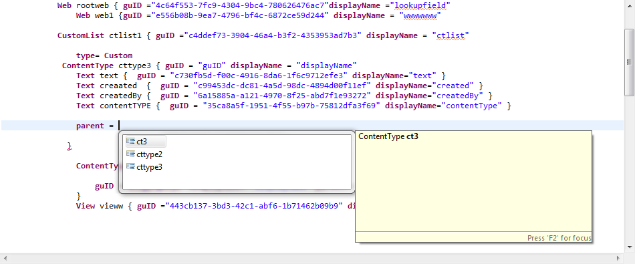Image resolution: width=635 pixels, height=264 pixels.
Task: Click the 'wwwwwww' displayName string
Action: tap(420, 16)
